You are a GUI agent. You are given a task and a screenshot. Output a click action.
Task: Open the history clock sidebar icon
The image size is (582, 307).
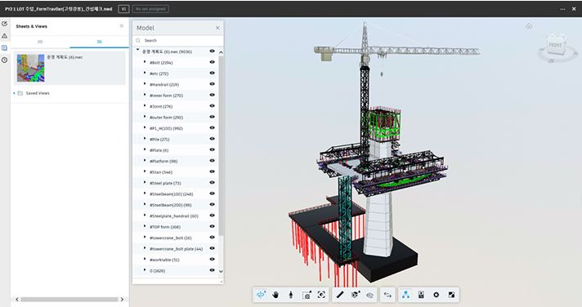point(4,60)
